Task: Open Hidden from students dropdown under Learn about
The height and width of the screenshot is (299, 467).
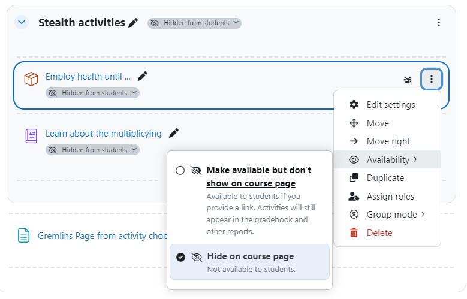Action: (93, 150)
